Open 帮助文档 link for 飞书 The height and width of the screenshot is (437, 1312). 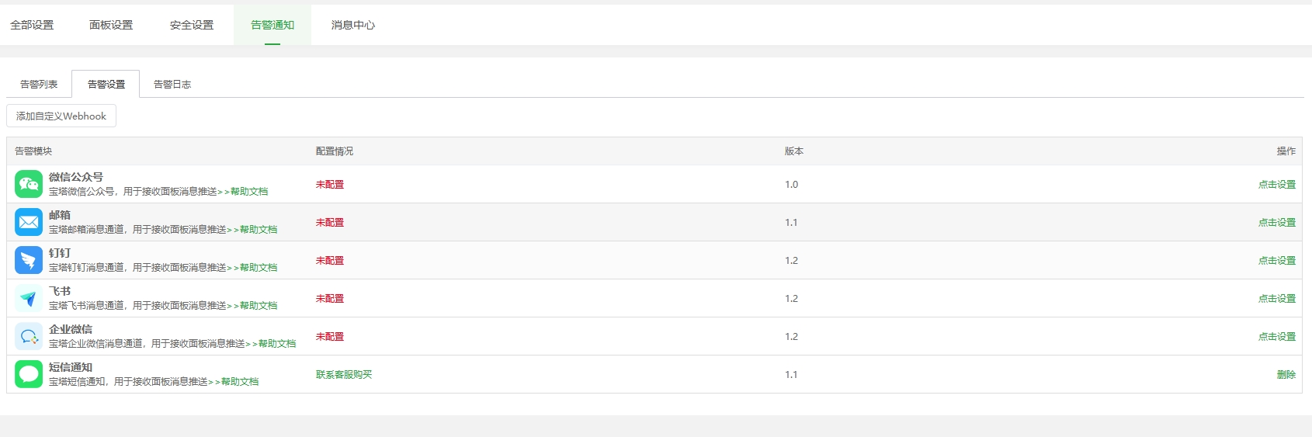pyautogui.click(x=259, y=305)
